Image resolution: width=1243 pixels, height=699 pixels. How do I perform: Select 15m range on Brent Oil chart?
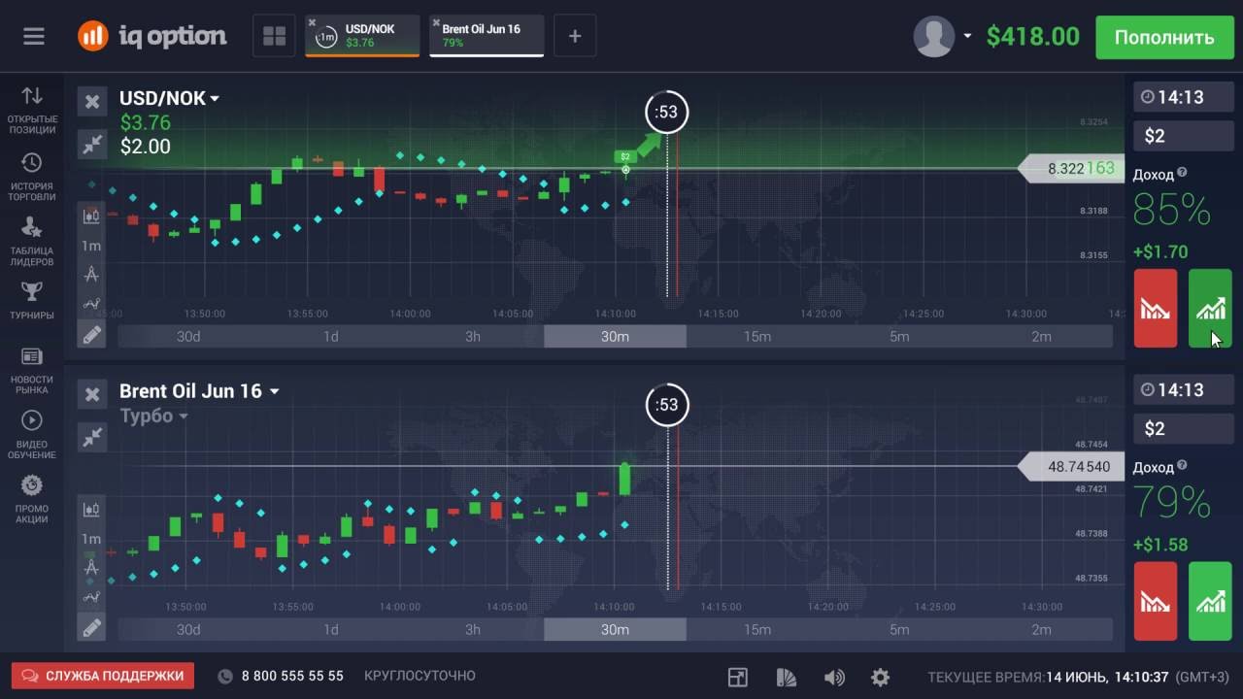coord(757,629)
